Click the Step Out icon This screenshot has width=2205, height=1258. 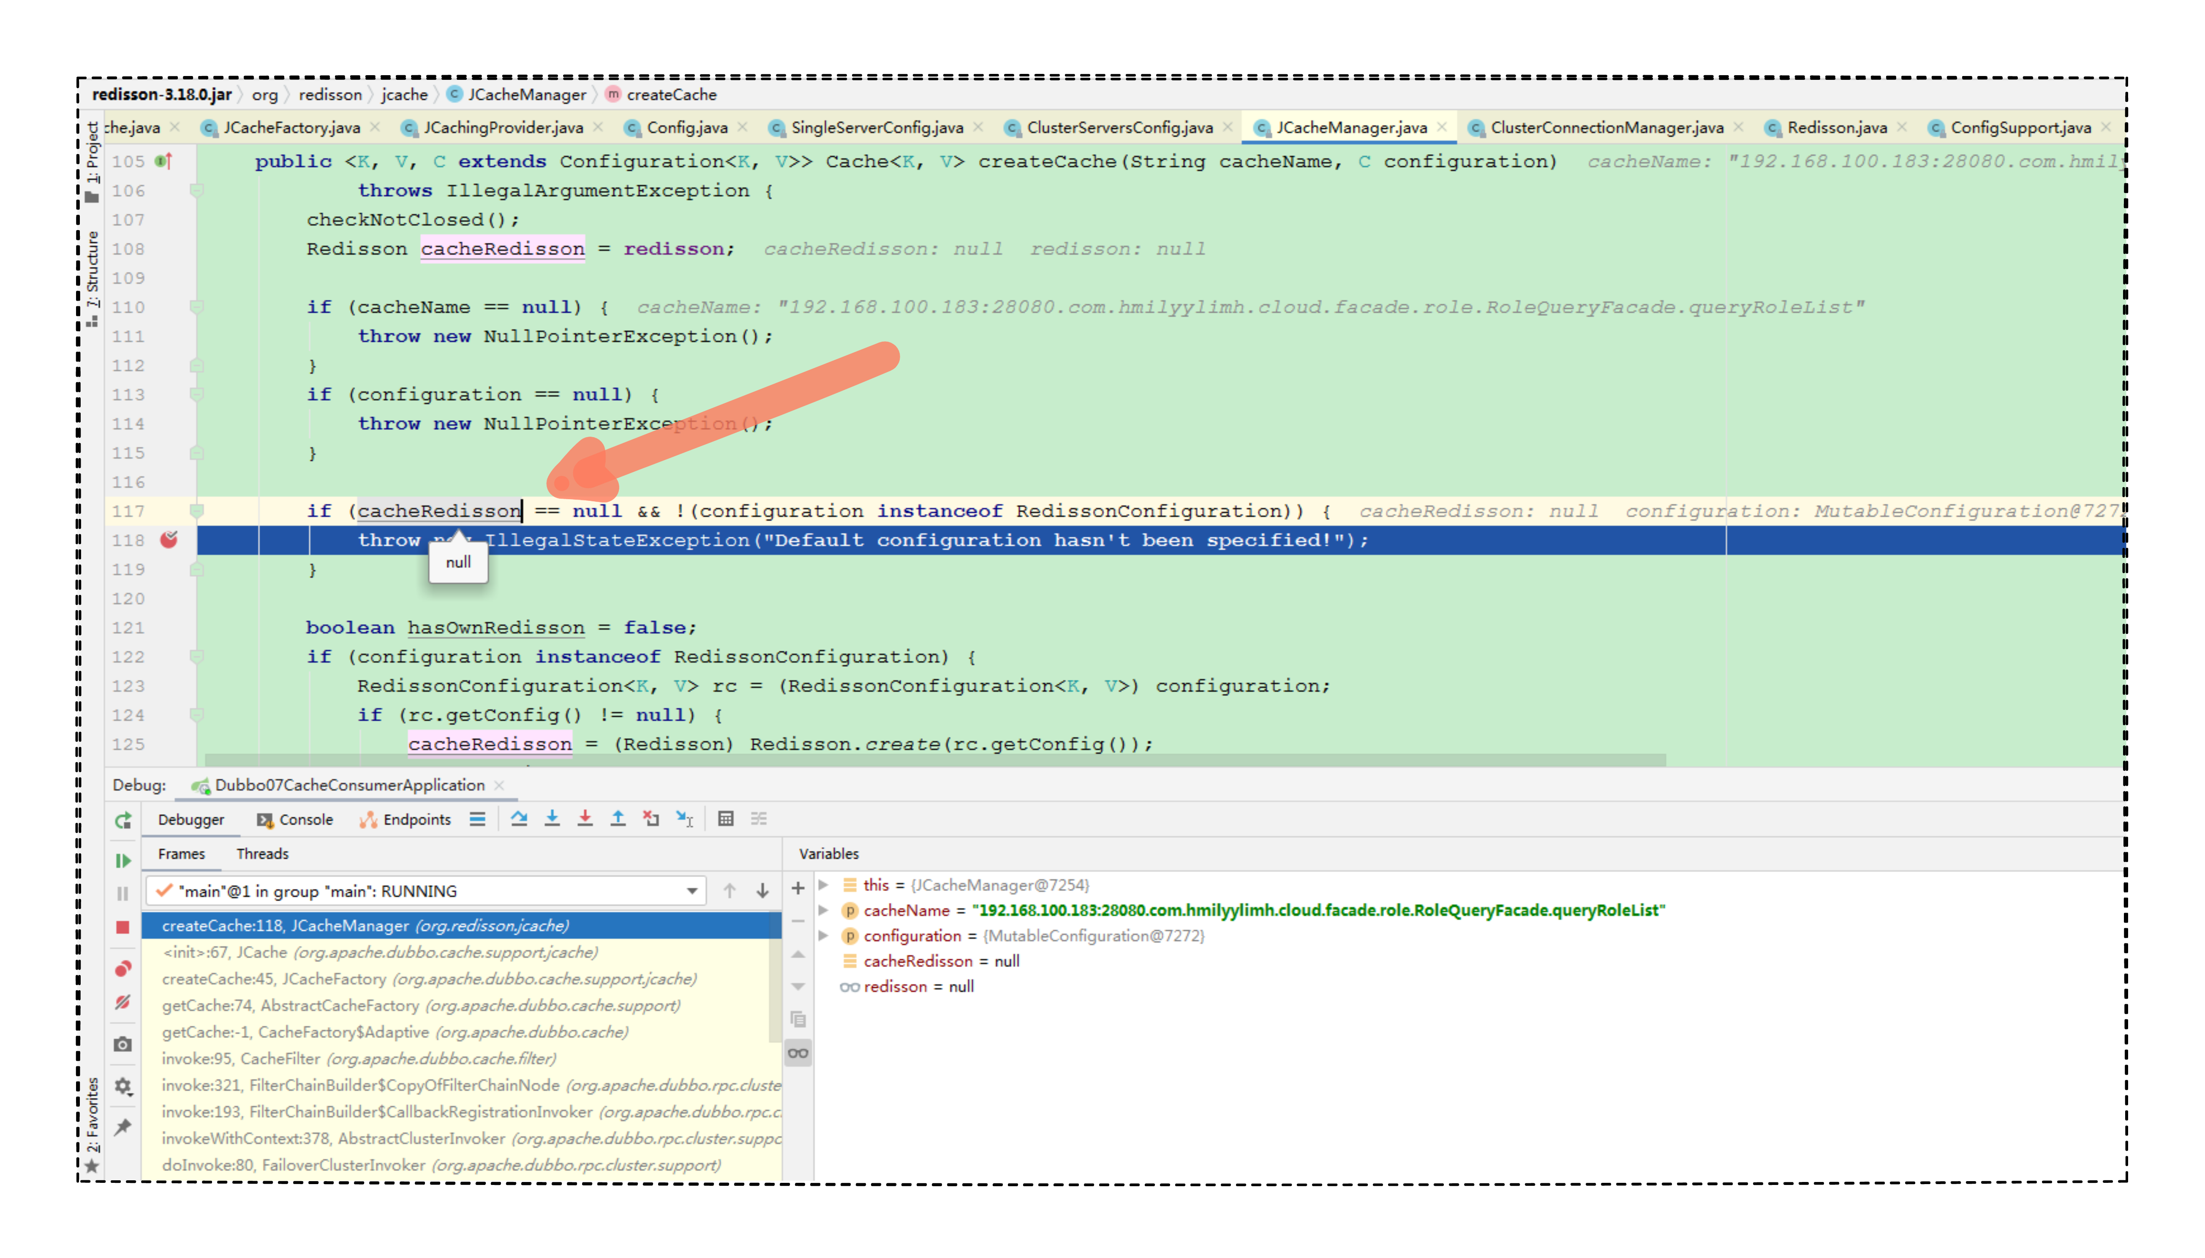point(618,818)
